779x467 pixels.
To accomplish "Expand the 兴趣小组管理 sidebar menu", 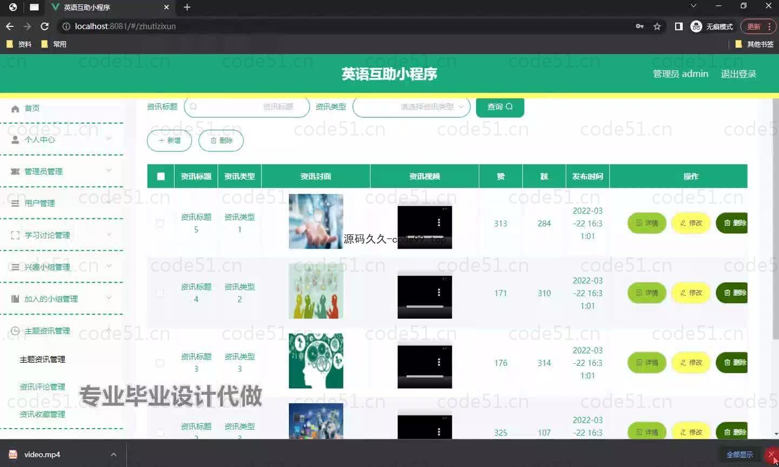I will click(109, 266).
